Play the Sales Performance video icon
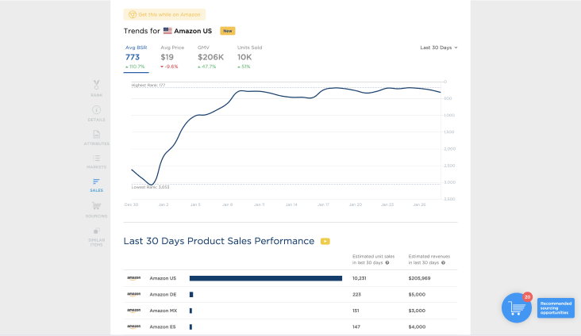 pyautogui.click(x=325, y=241)
